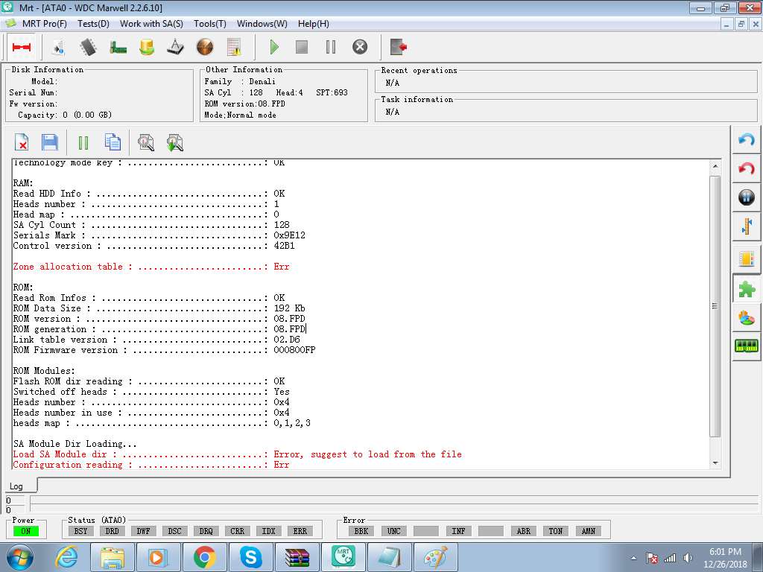Click the red SATA connection icon
763x572 pixels.
[22, 47]
